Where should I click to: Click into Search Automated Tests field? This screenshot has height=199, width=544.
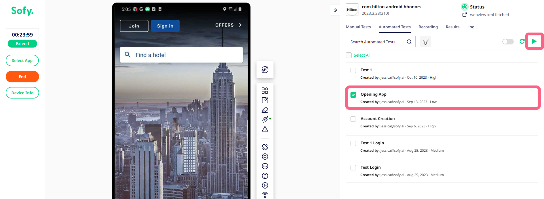pos(381,42)
